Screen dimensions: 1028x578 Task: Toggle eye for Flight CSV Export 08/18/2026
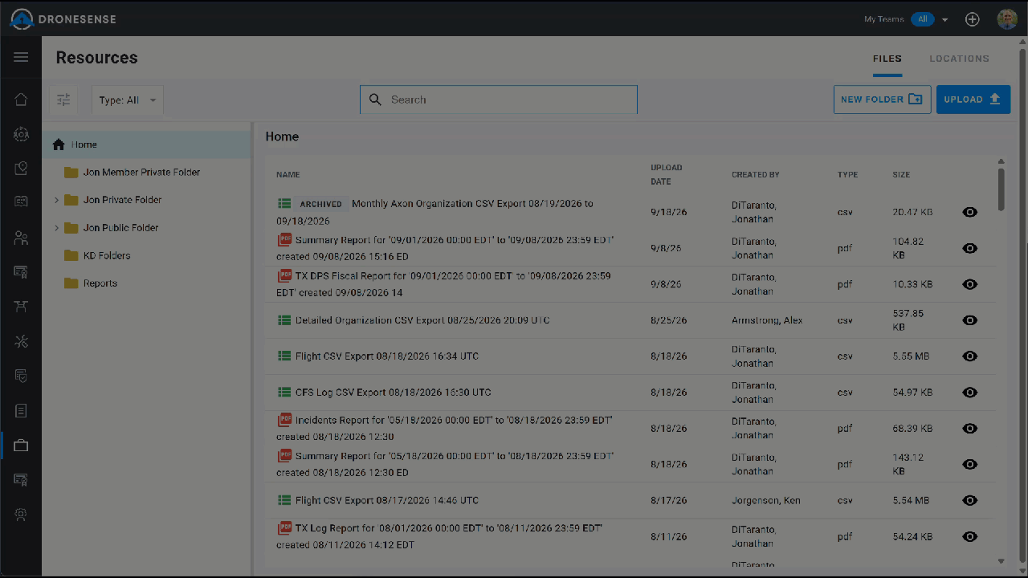[970, 356]
